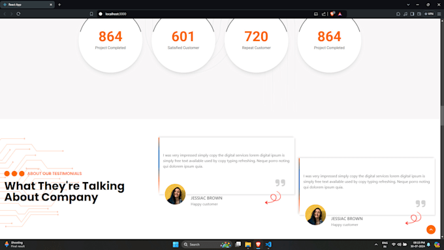Viewport: 444px width, 250px height.
Task: Click the About Our Testimonials label
Action: 55,173
